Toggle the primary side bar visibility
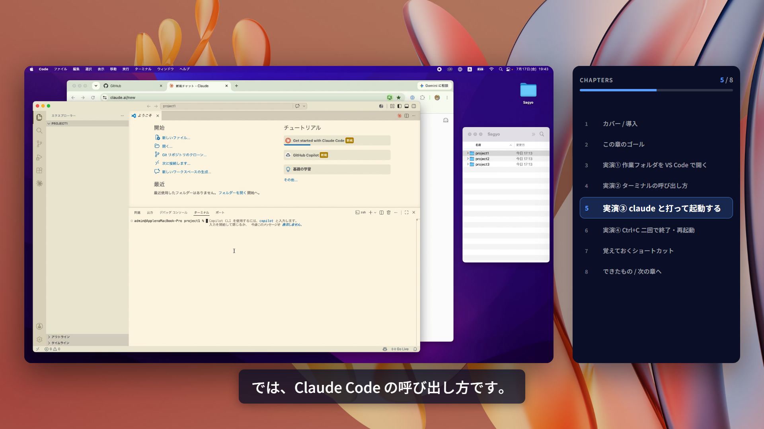Image resolution: width=764 pixels, height=429 pixels. [x=400, y=106]
